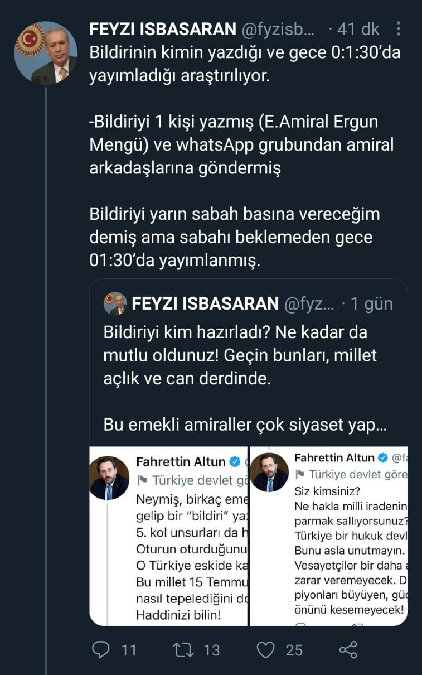Tap the main tweet text mentioning 'whatsApp grubundan'
The width and height of the screenshot is (422, 675).
tap(241, 144)
